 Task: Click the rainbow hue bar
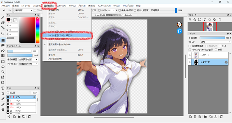coord(38,30)
